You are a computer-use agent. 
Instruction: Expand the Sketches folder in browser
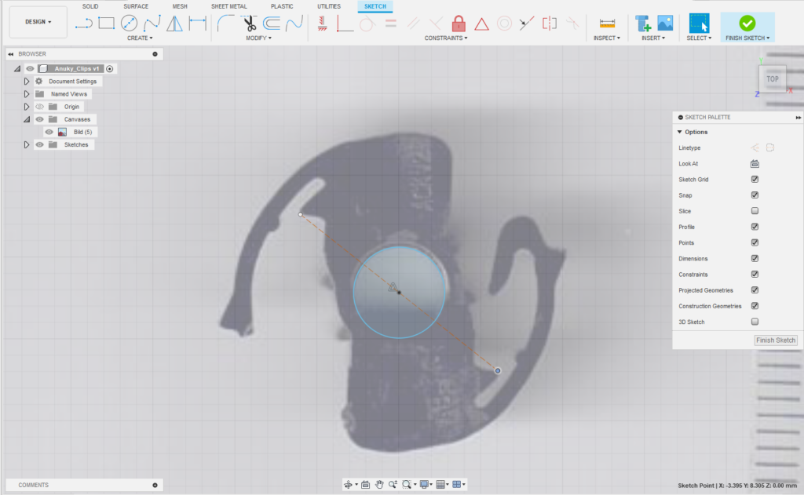[27, 144]
